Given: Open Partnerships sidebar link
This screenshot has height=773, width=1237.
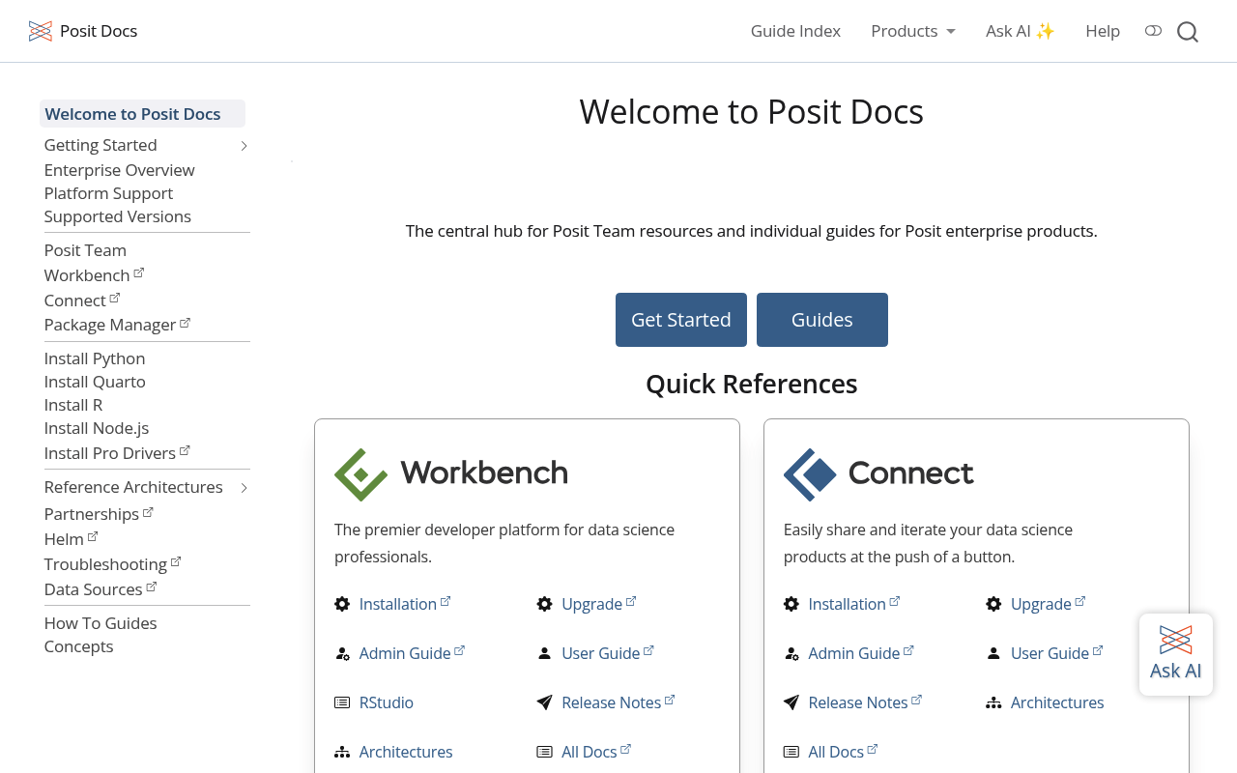Looking at the screenshot, I should 99,514.
